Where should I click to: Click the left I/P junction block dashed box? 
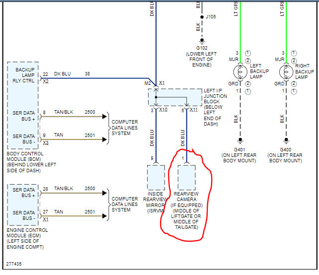click(175, 97)
